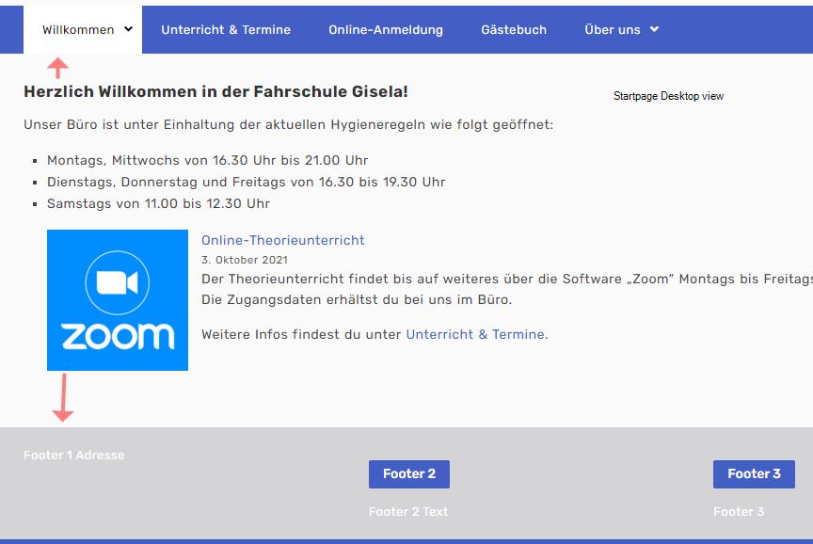Click the Herzlich Willkommen heading

point(215,92)
